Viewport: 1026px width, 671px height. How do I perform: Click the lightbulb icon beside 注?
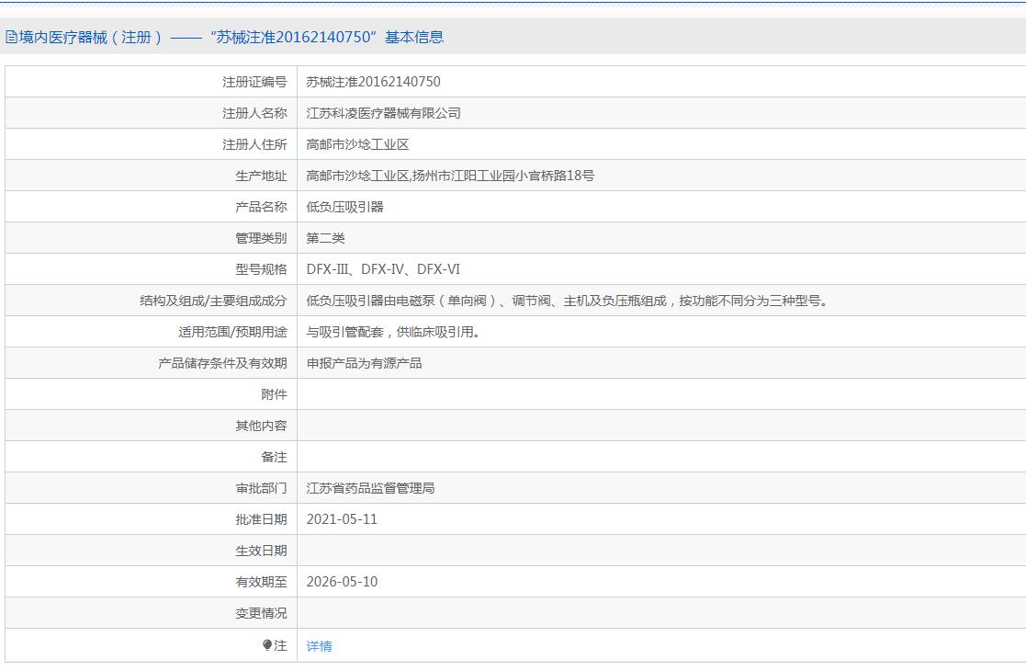[x=267, y=646]
